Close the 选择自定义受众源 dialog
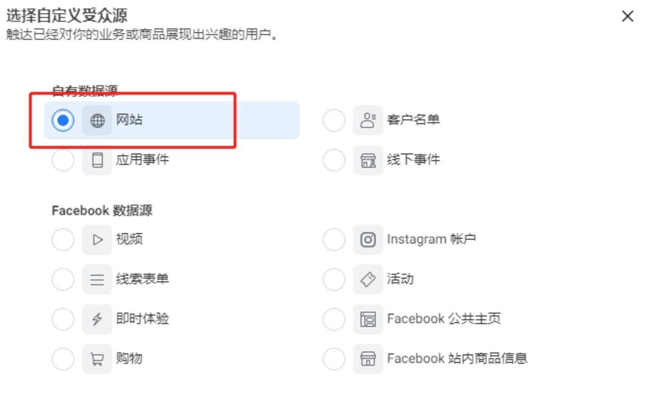The height and width of the screenshot is (397, 651). [627, 17]
